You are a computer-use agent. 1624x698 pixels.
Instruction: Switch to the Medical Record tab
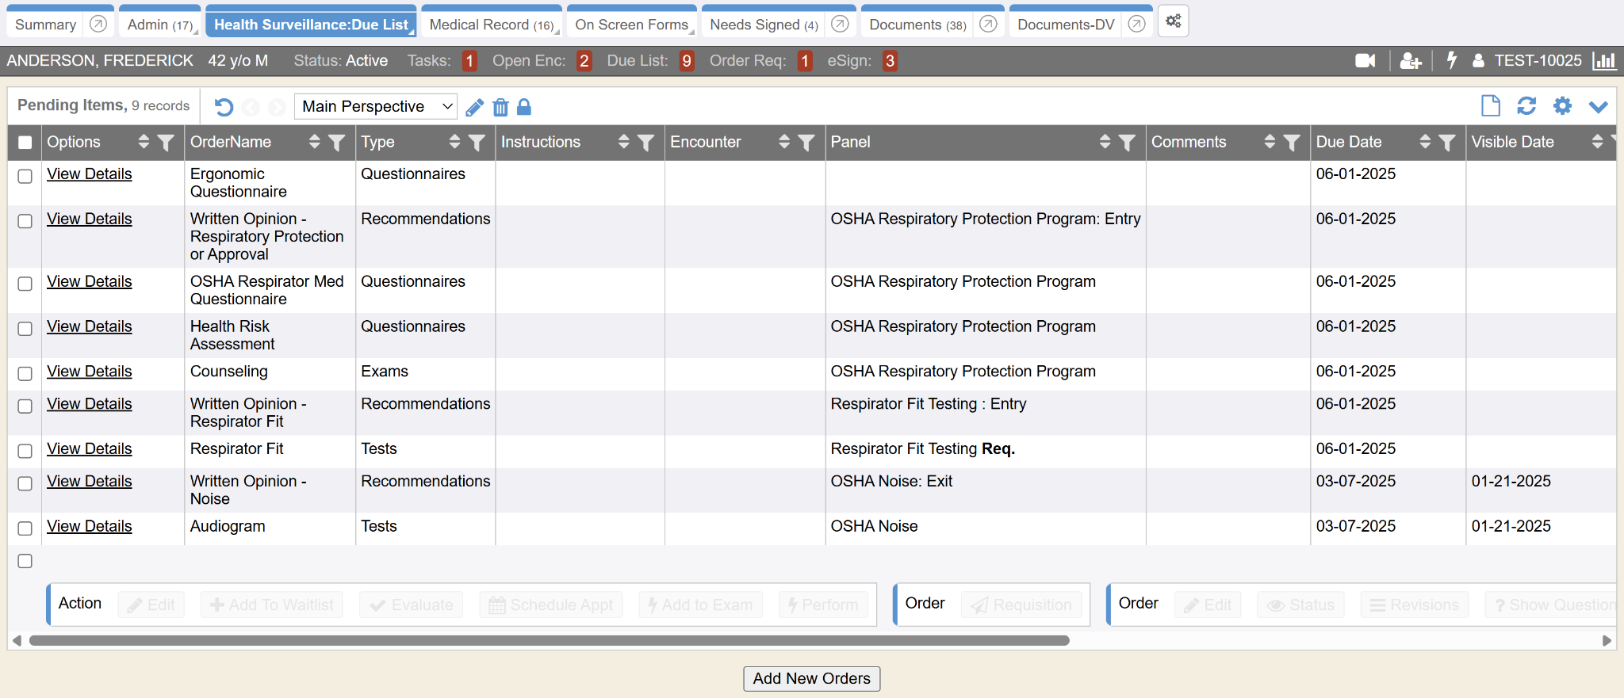click(x=491, y=25)
